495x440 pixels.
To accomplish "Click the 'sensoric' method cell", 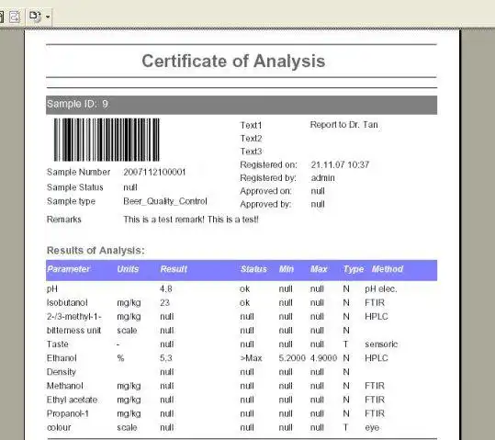I will (x=381, y=344).
